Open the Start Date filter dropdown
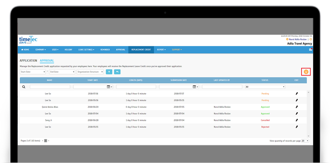This screenshot has height=163, width=330. [33, 72]
